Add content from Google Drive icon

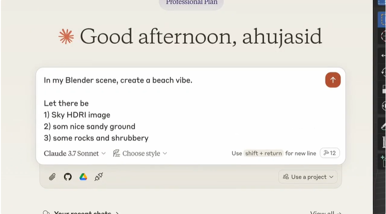(83, 177)
